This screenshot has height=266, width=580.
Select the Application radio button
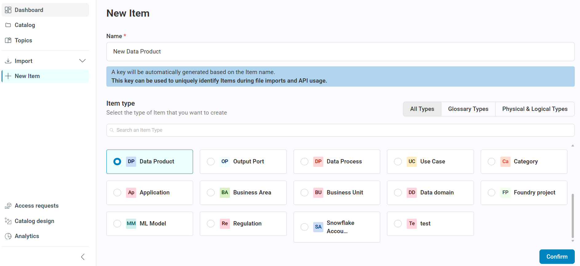tap(117, 193)
